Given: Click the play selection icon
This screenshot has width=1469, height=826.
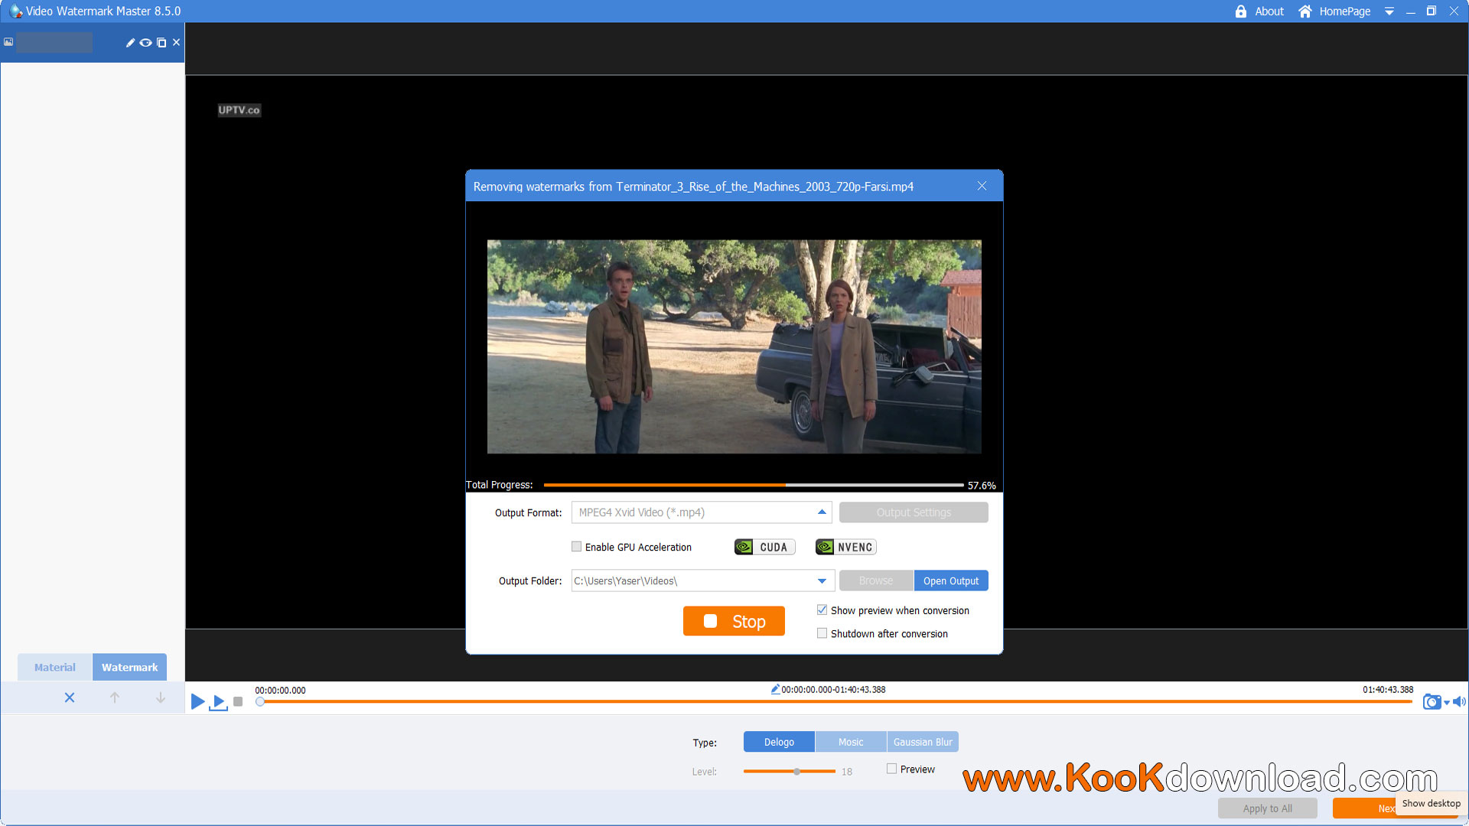Looking at the screenshot, I should click(x=219, y=702).
